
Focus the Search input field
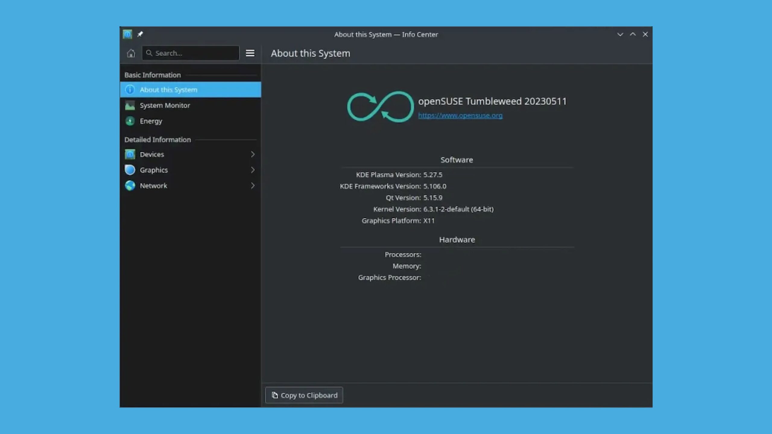(191, 53)
